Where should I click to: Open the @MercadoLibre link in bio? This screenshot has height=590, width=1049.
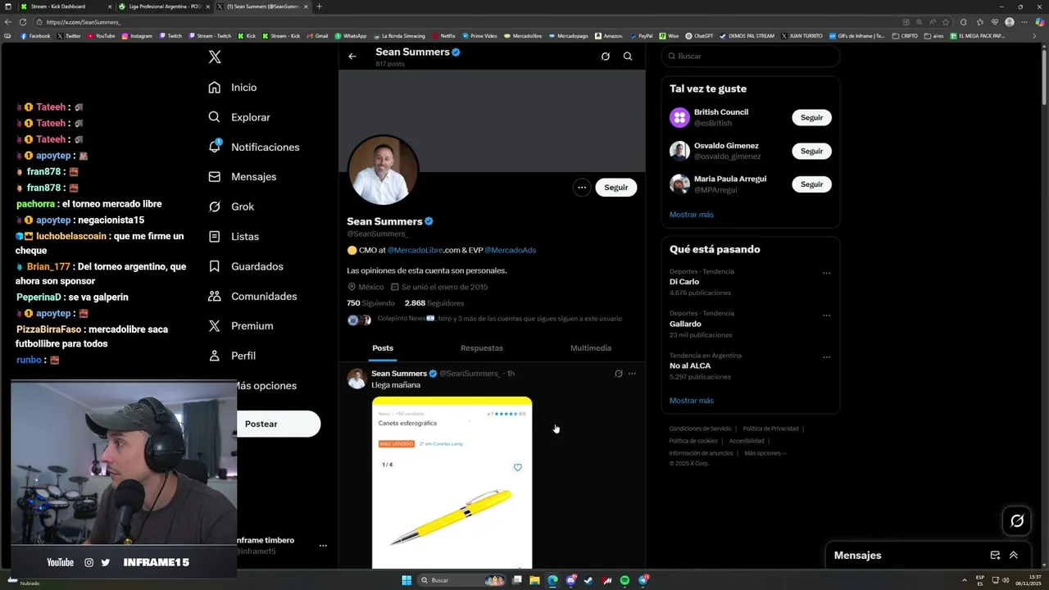coord(415,250)
